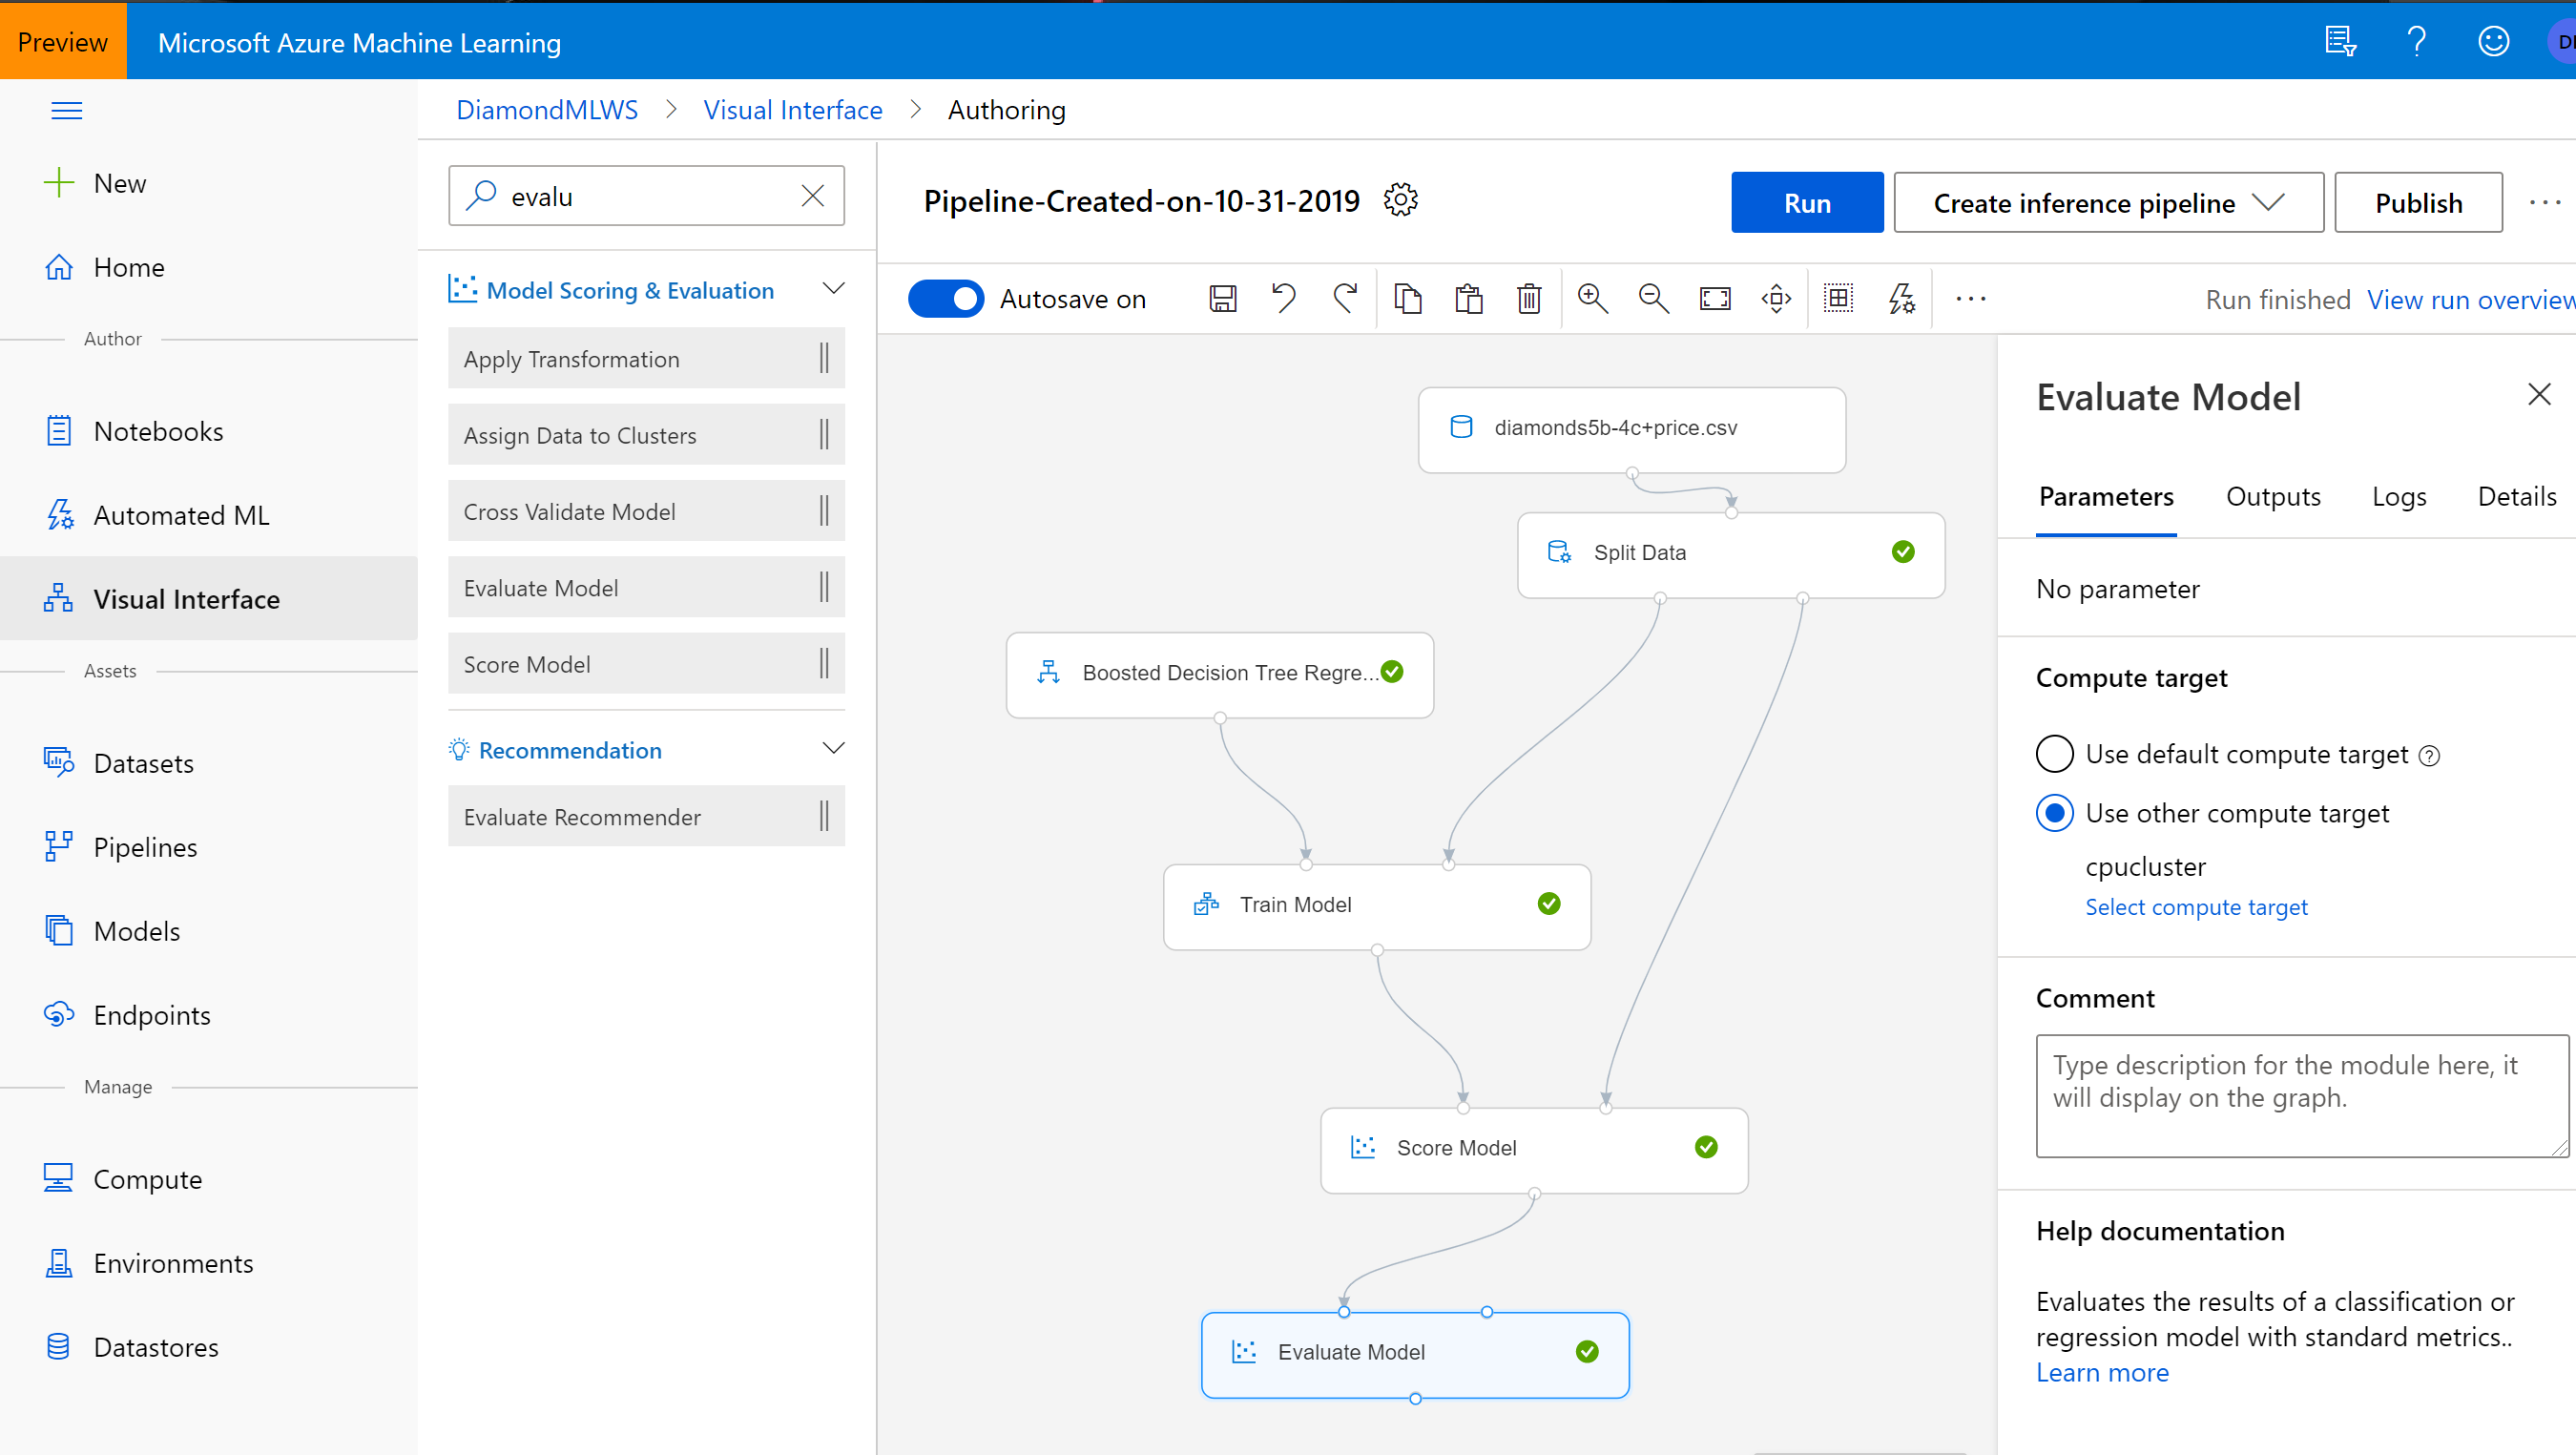Expand the Recommendation category

pyautogui.click(x=835, y=748)
